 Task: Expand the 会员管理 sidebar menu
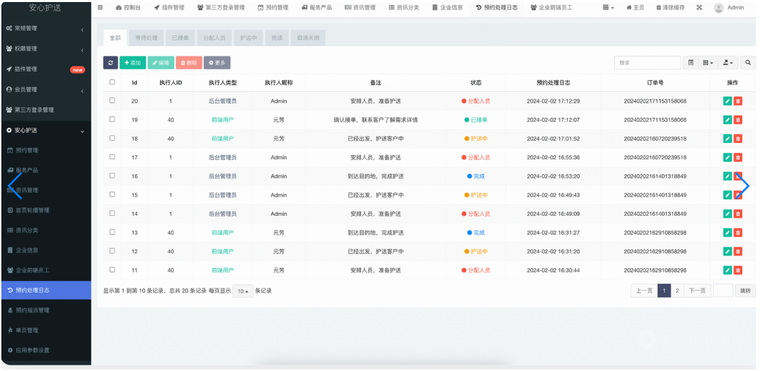coord(45,90)
